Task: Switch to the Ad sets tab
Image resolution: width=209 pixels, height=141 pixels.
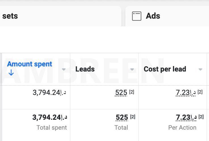Action: click(x=10, y=16)
